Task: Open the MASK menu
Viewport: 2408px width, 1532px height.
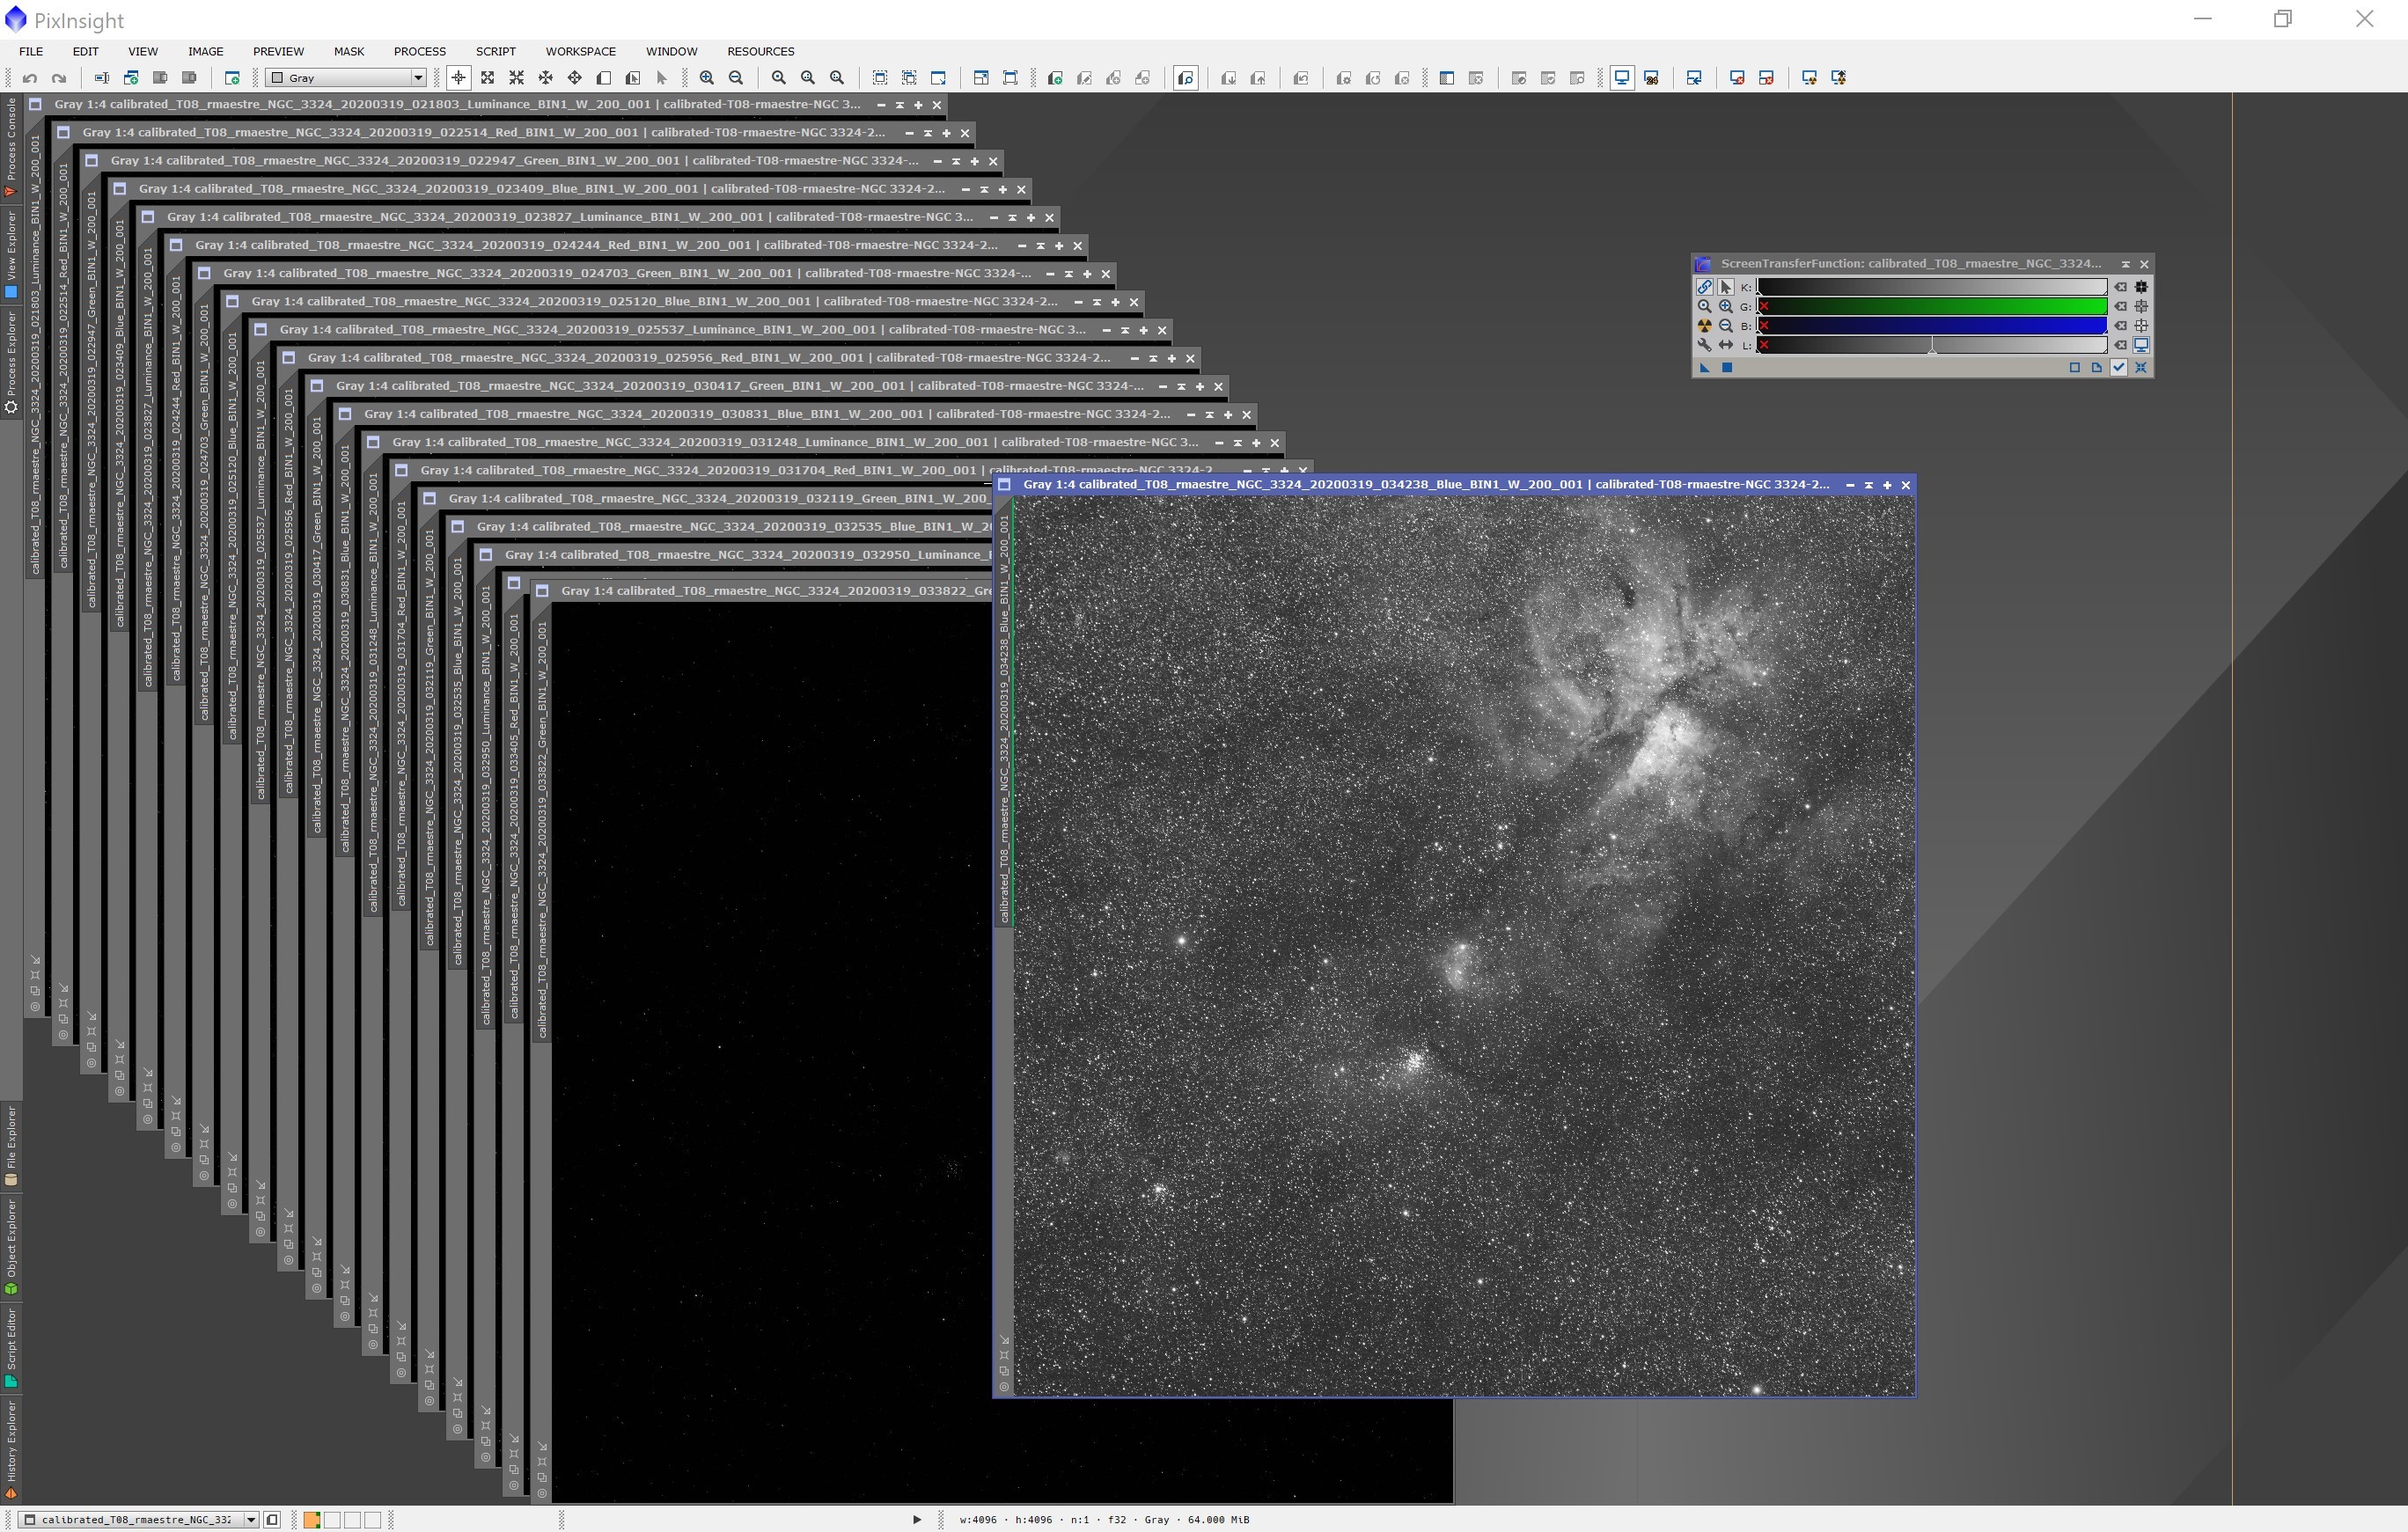Action: tap(349, 51)
